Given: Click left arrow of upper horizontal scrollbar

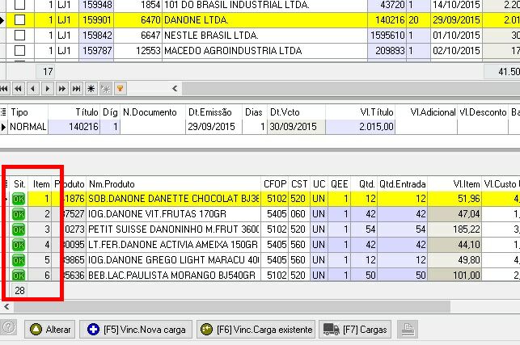Looking at the screenshot, I should (175, 89).
